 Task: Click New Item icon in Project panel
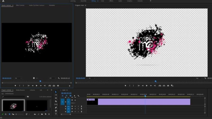[x=45, y=114]
